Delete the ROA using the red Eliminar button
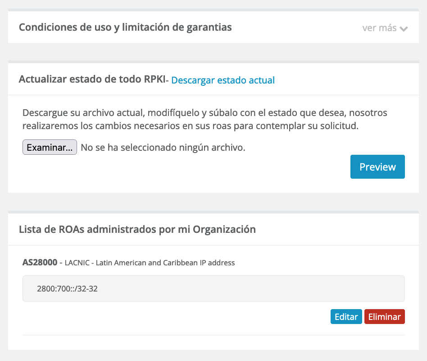 coord(384,317)
